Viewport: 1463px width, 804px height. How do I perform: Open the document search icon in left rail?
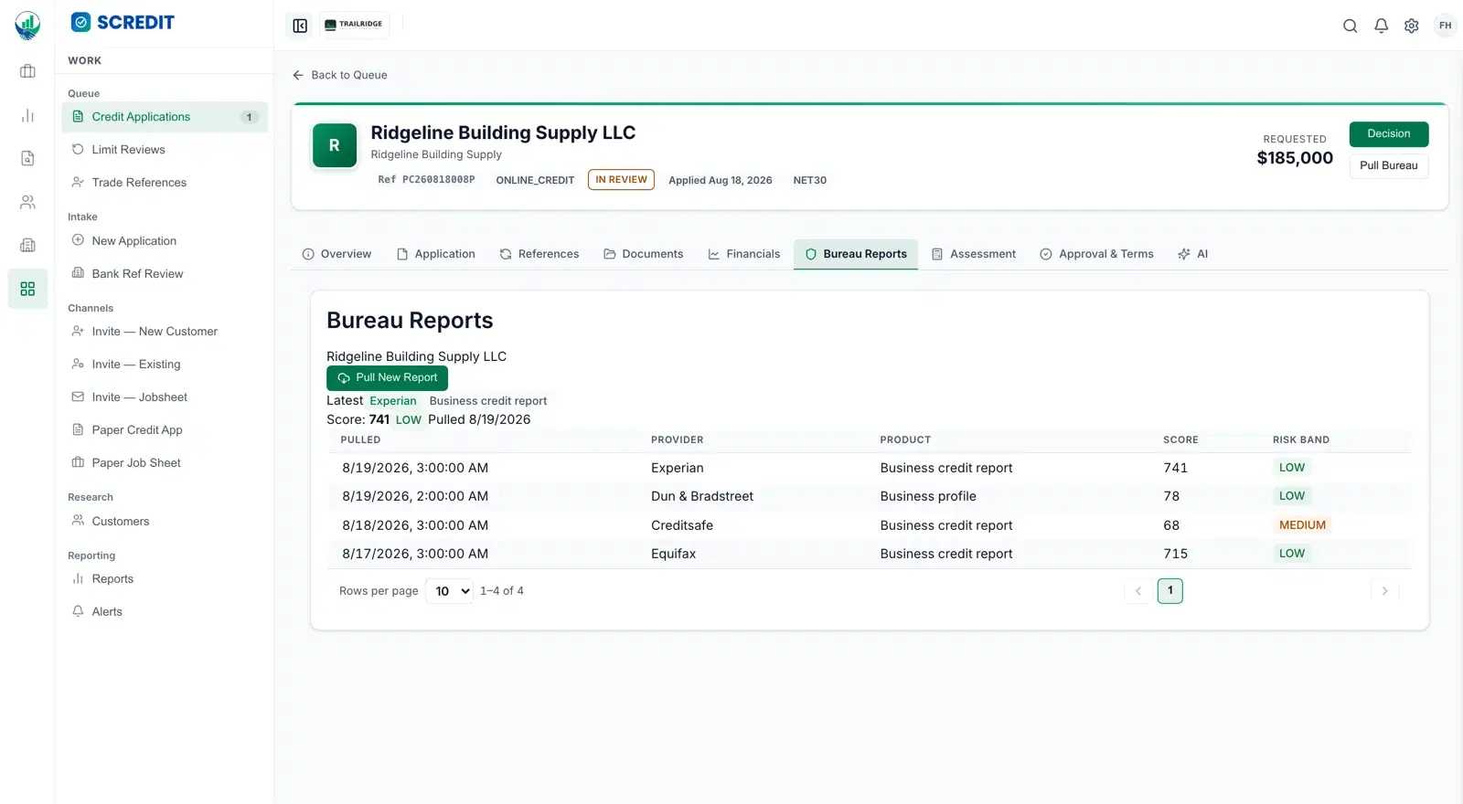(x=27, y=158)
